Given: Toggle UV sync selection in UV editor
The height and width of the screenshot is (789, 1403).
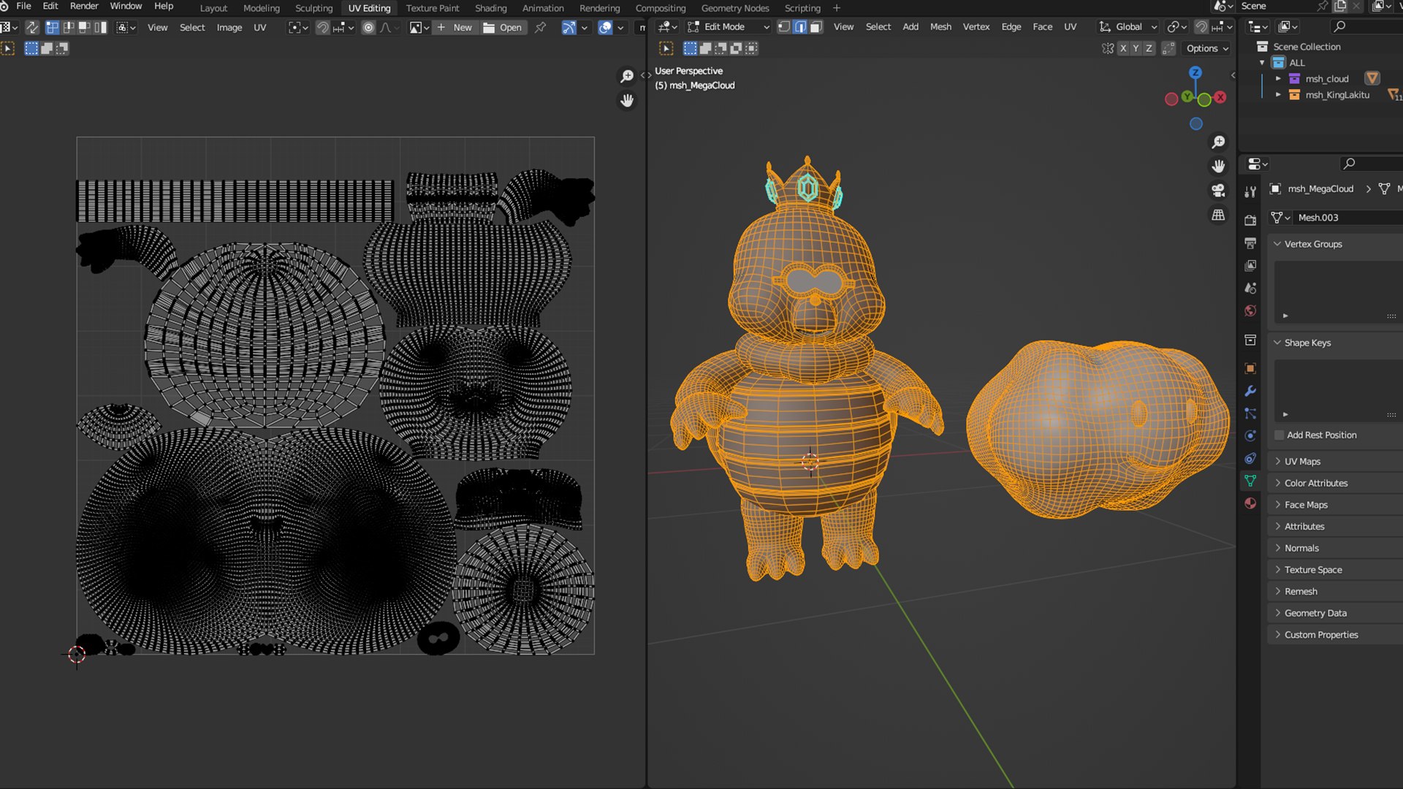Looking at the screenshot, I should [32, 28].
